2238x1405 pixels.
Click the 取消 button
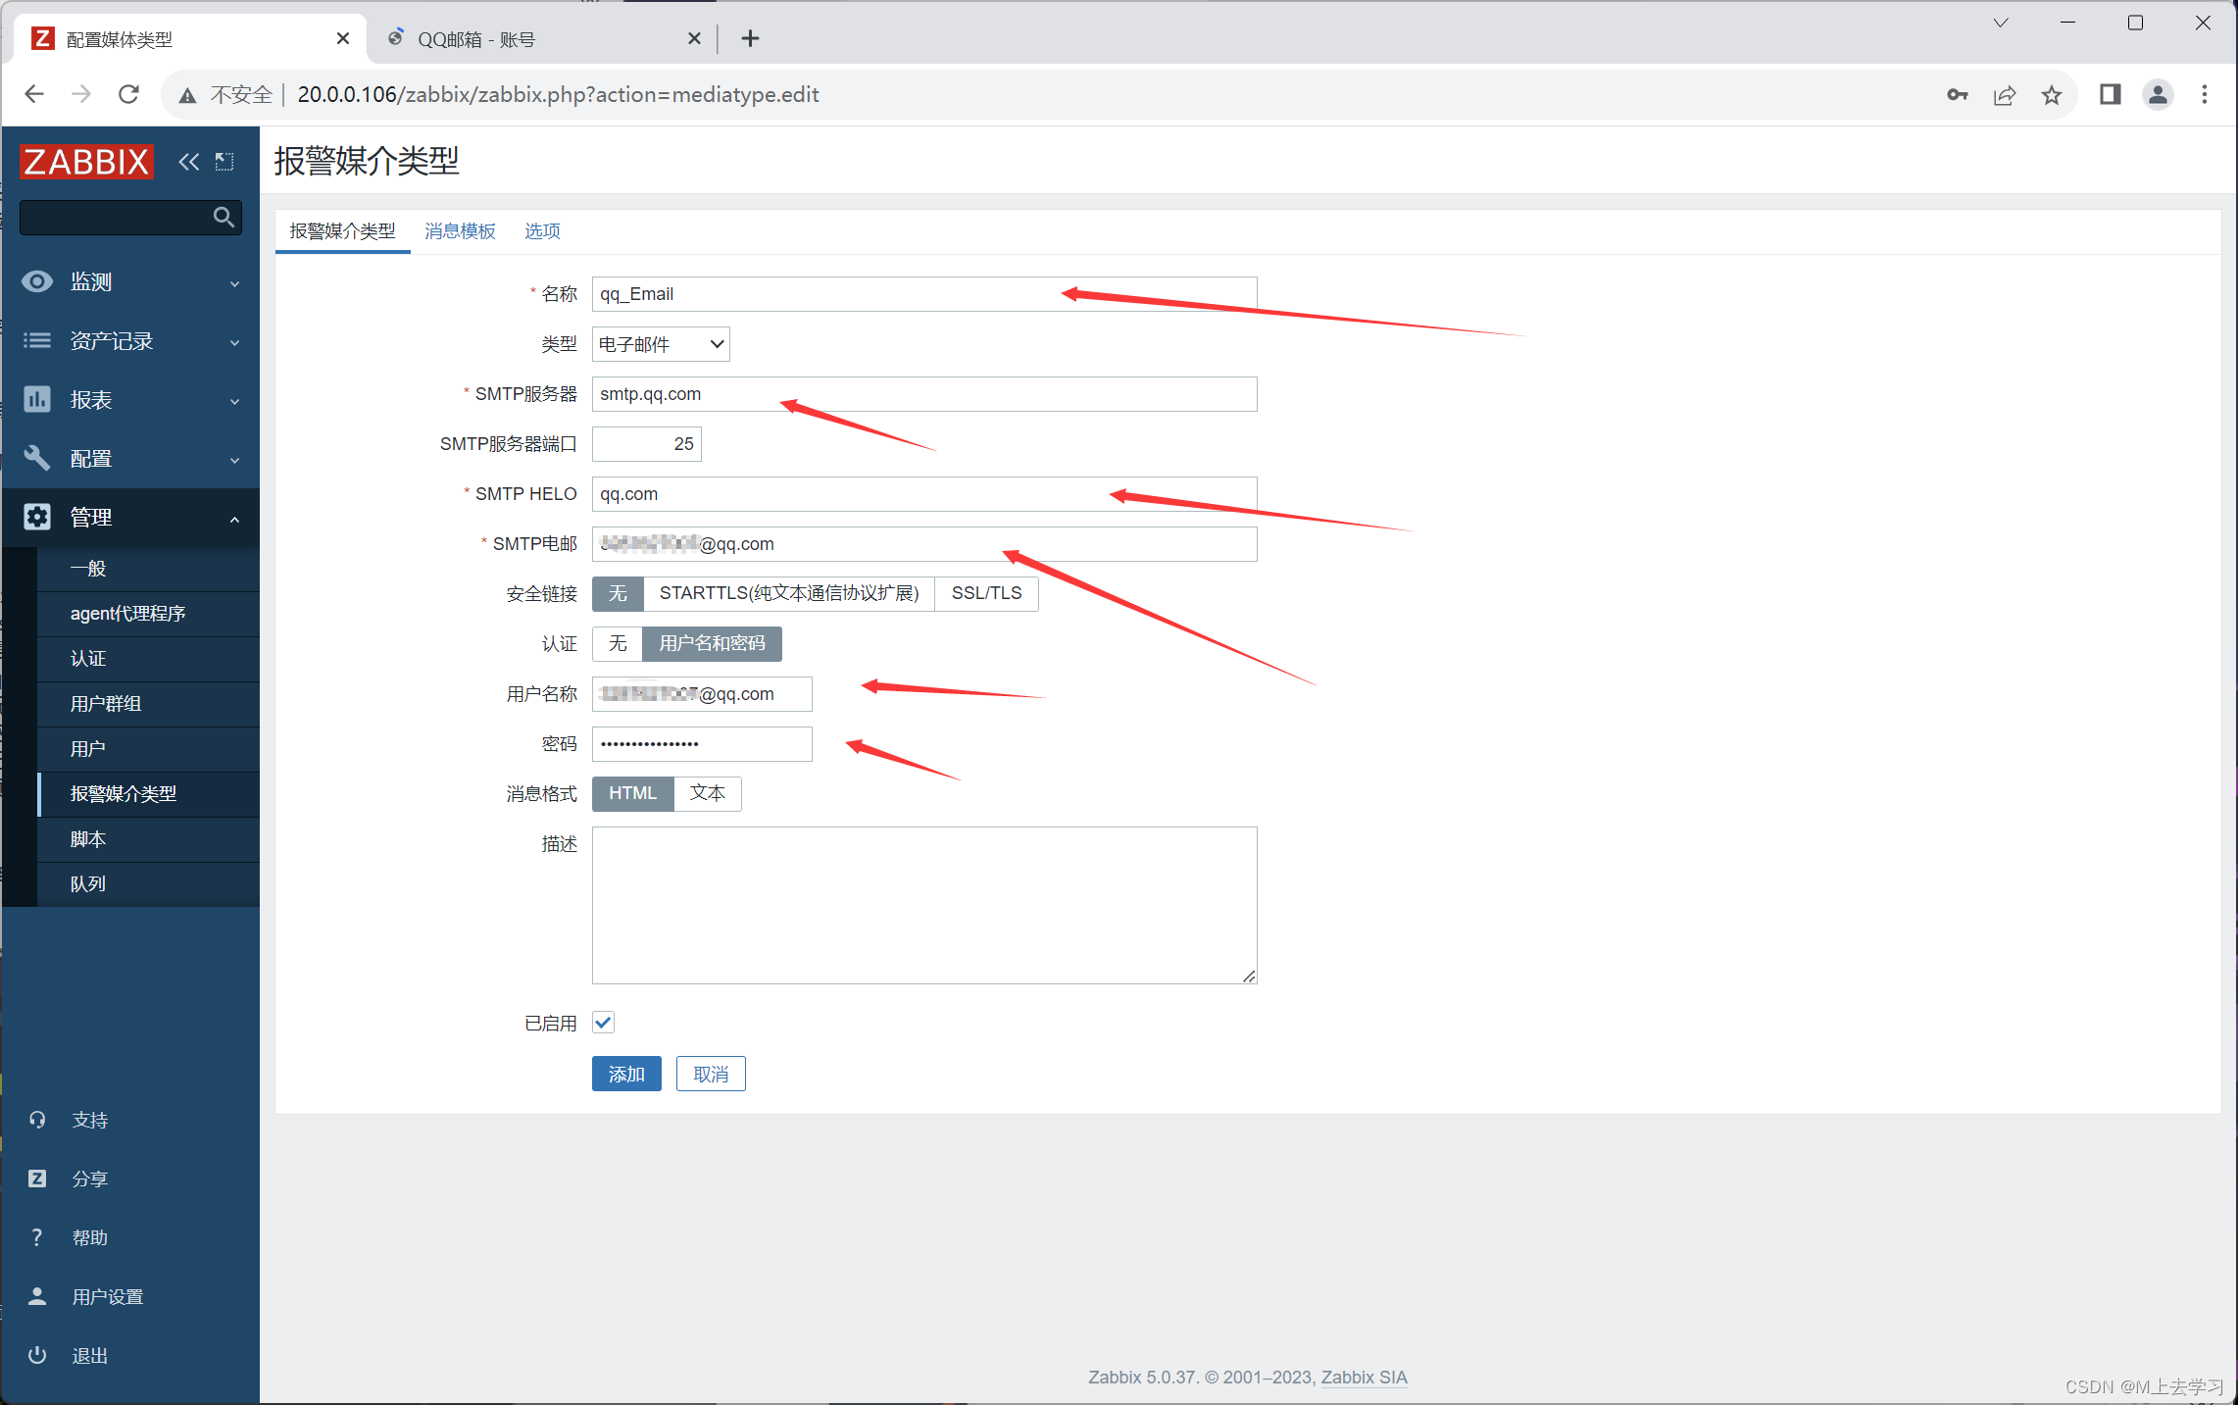pyautogui.click(x=711, y=1074)
